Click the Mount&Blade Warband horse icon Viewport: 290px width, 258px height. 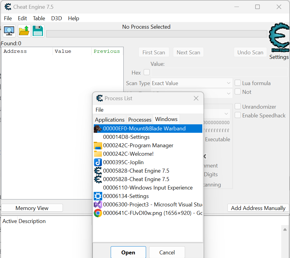pyautogui.click(x=98, y=129)
